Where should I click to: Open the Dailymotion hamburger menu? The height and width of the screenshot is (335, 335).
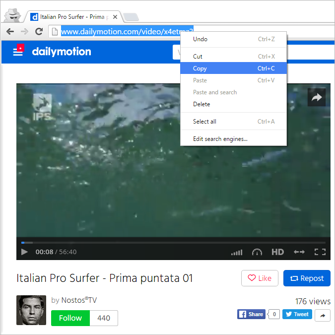click(18, 50)
